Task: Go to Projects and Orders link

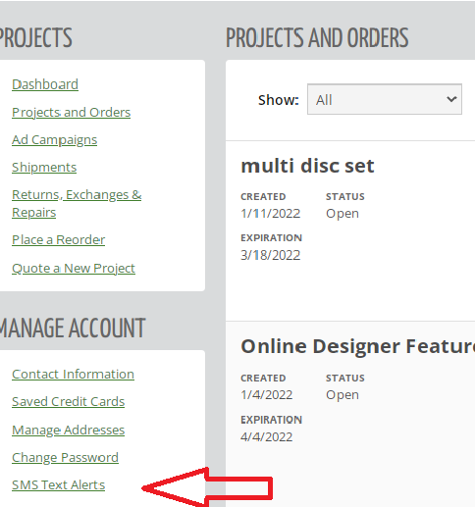Action: (72, 112)
